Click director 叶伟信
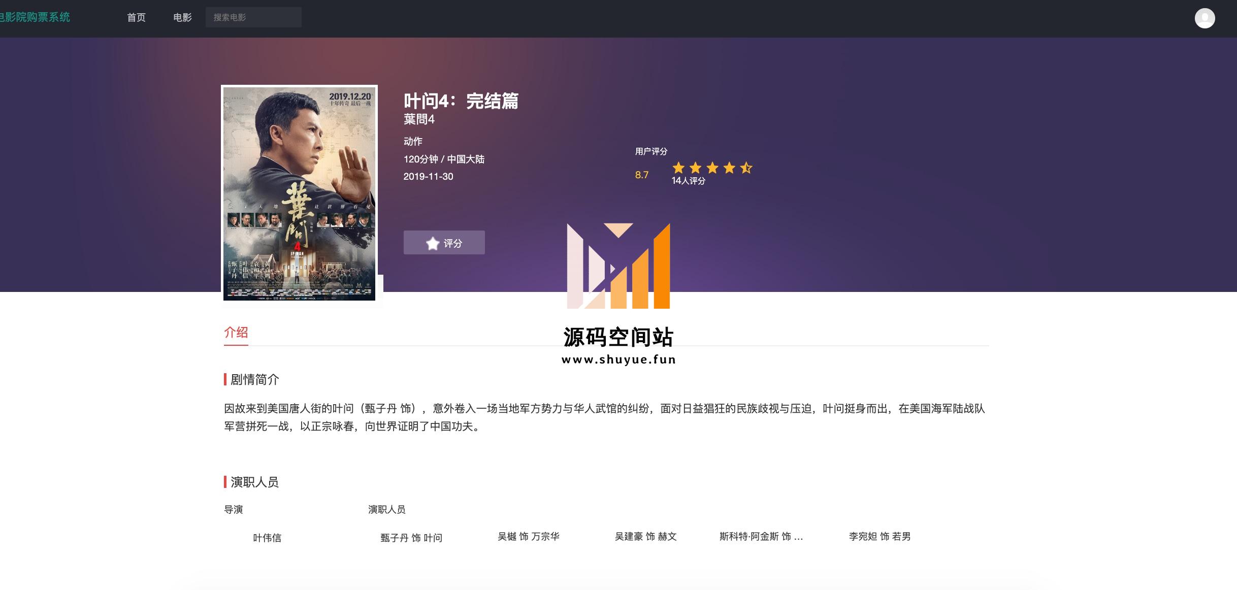The height and width of the screenshot is (590, 1237). (267, 538)
